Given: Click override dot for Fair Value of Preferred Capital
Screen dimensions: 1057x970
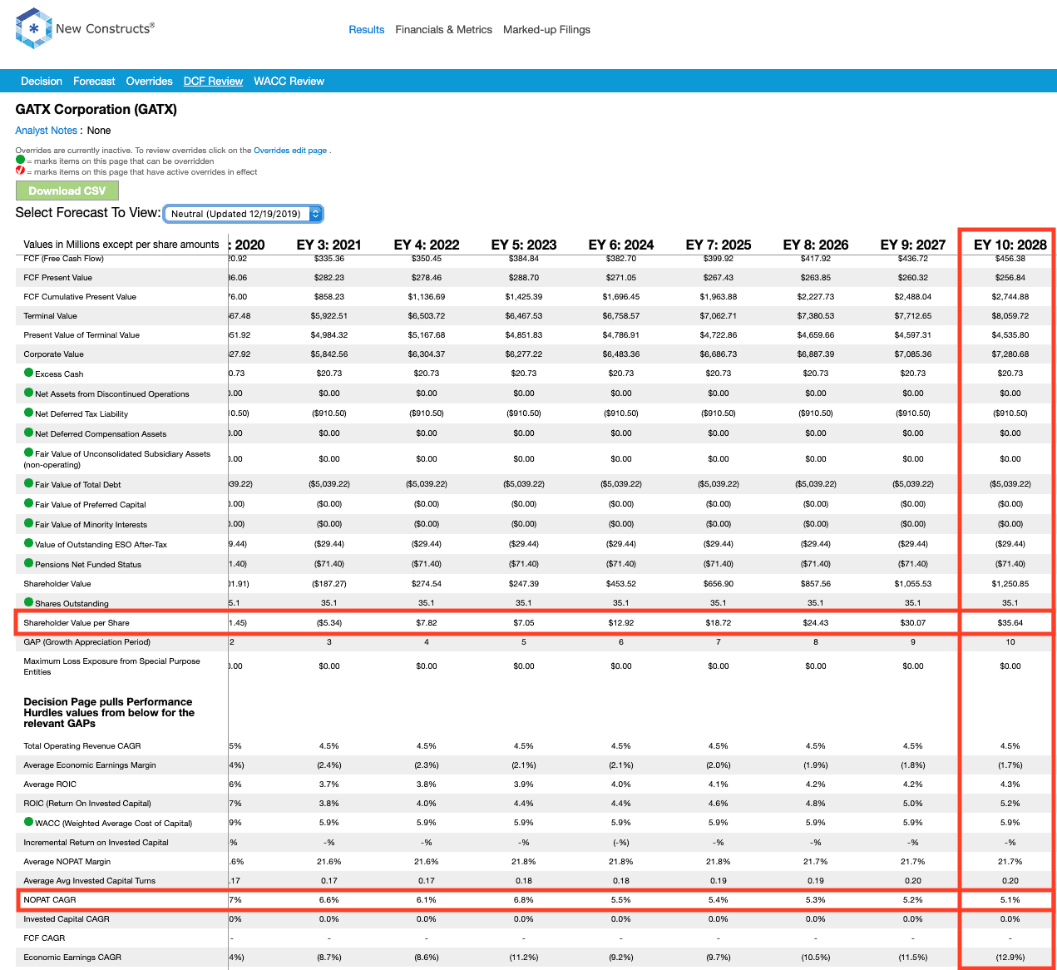Looking at the screenshot, I should tap(28, 503).
